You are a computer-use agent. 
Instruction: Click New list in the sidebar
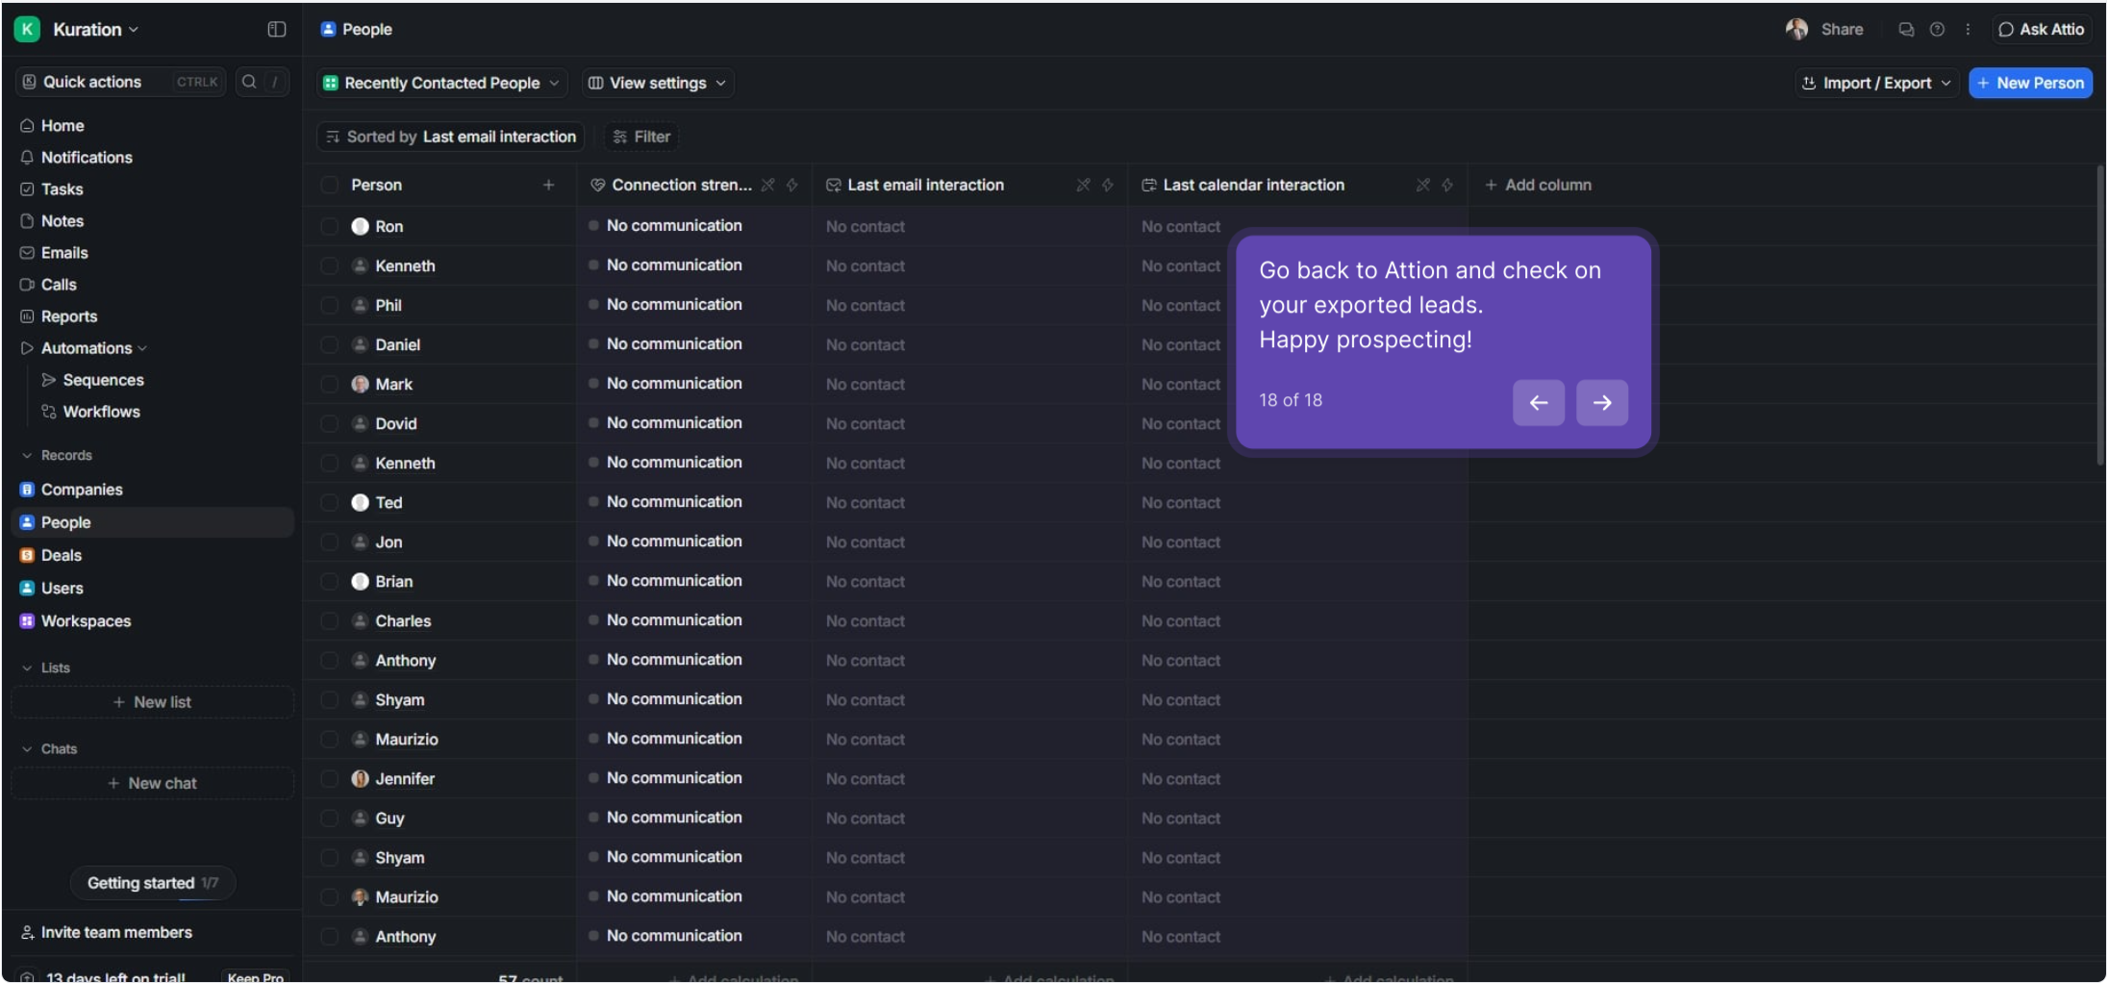click(x=152, y=702)
